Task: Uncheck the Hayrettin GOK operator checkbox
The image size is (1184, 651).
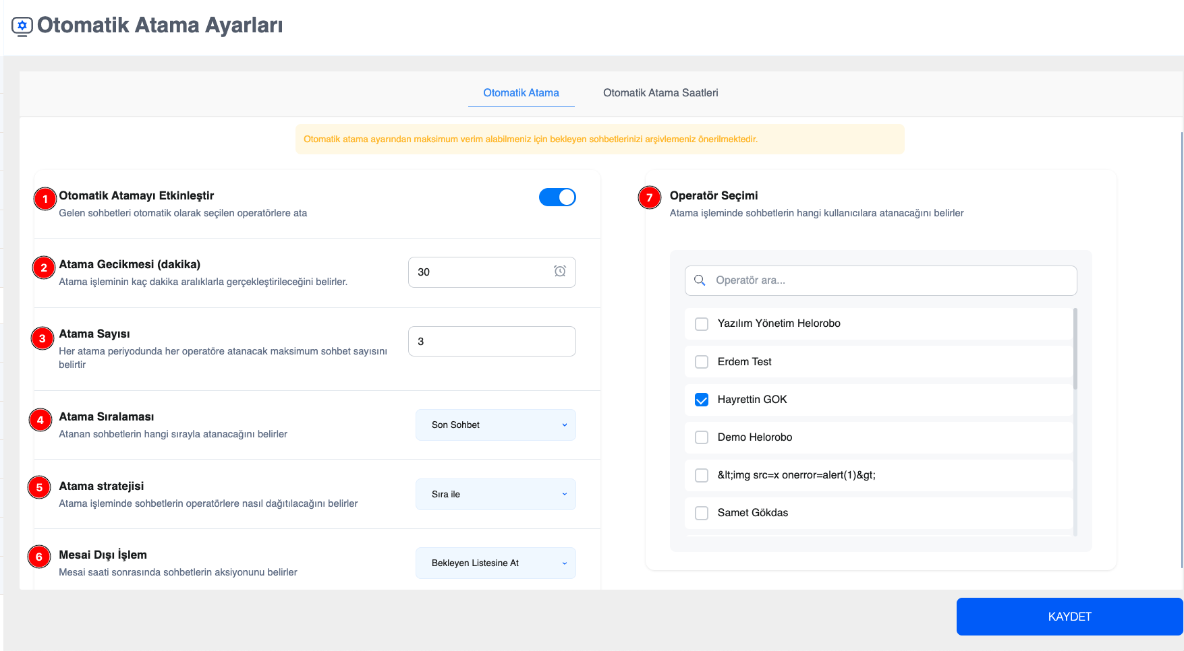Action: click(x=702, y=400)
